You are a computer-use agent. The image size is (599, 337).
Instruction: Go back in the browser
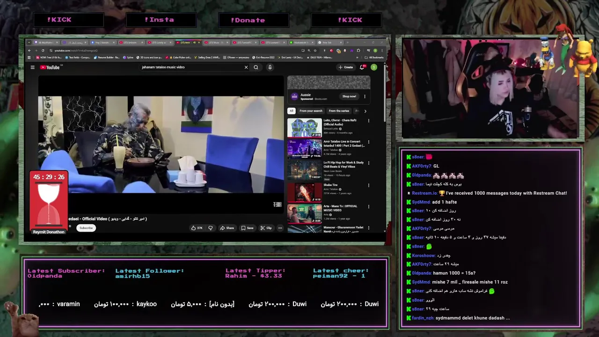tap(29, 51)
